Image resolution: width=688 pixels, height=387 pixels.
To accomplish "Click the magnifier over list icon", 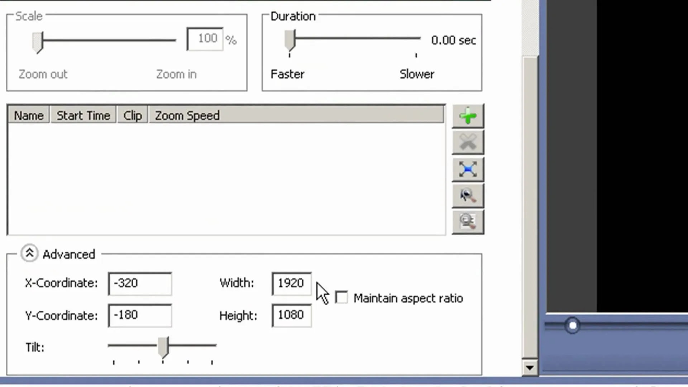I will point(468,221).
